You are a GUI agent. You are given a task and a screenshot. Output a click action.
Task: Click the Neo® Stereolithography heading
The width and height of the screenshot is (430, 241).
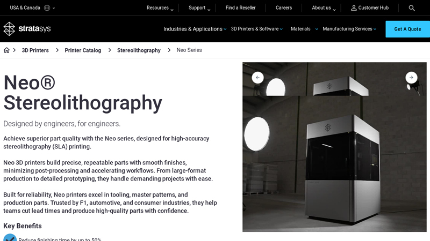pos(83,93)
